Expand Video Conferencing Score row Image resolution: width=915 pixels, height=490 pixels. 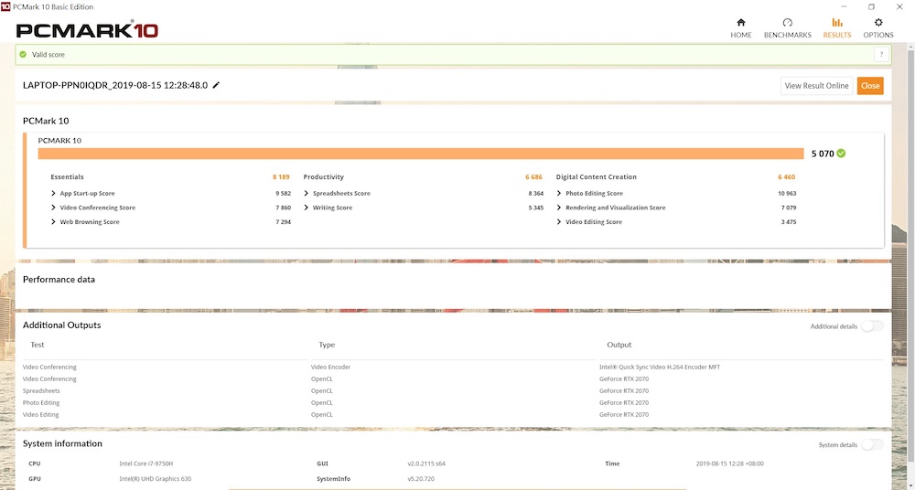(x=54, y=208)
